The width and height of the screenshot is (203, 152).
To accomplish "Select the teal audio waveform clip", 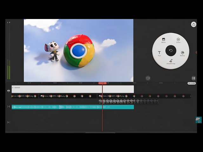I will [73, 107].
